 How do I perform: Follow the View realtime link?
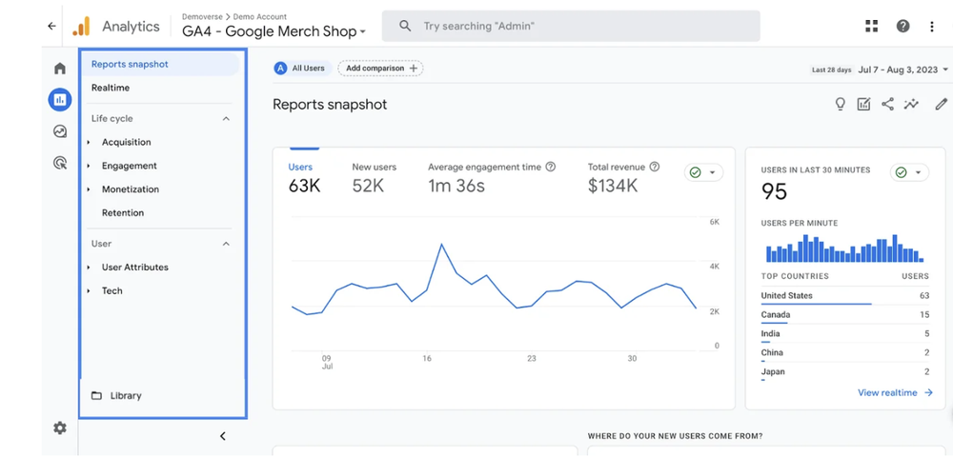coord(895,392)
